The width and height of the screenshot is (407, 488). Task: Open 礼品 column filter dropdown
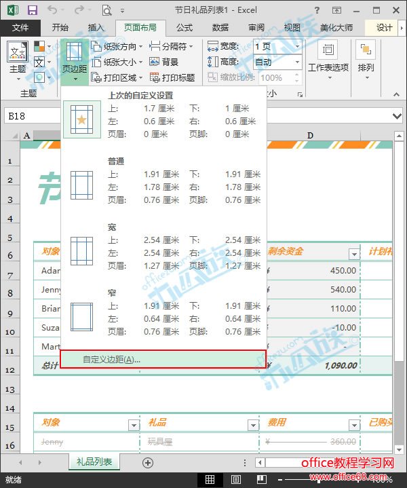(x=253, y=425)
